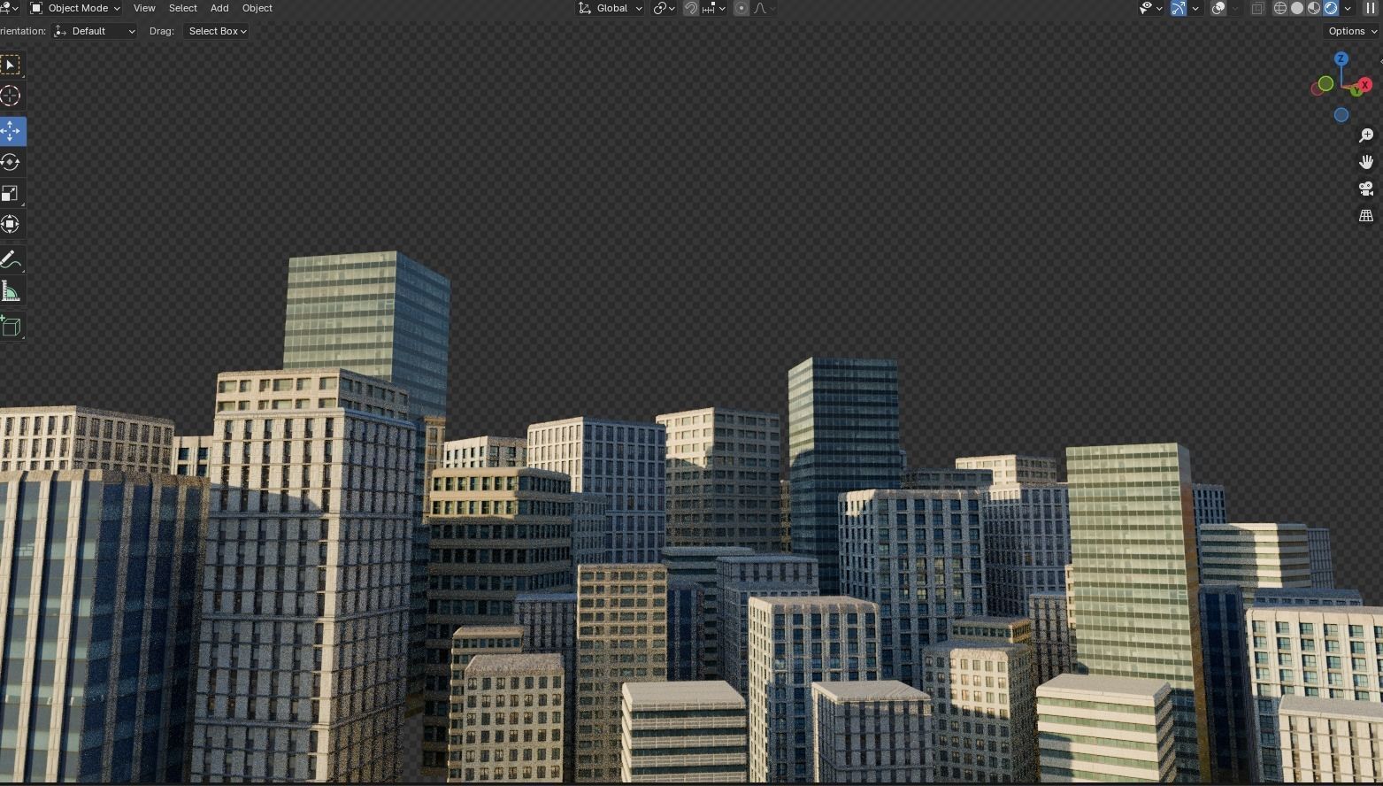Switch to Solid viewport shading
This screenshot has height=786, width=1383.
click(x=1297, y=8)
